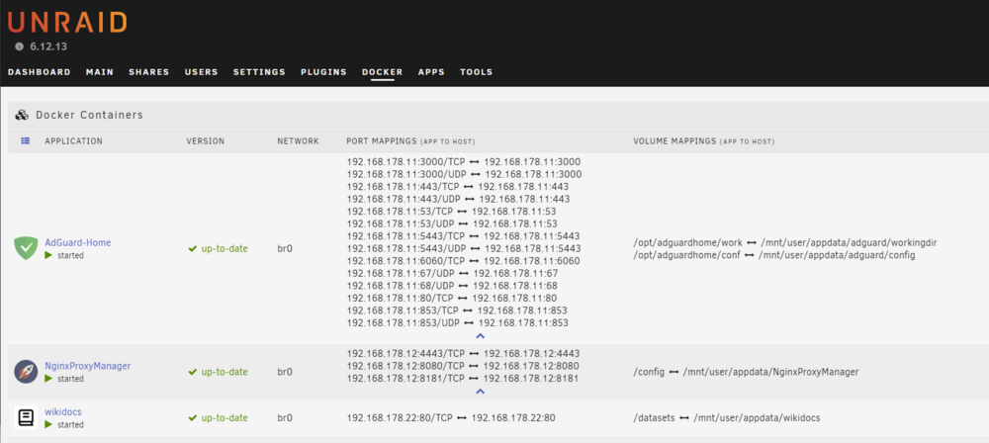This screenshot has height=443, width=989.
Task: Click port mapping 192.168.178.11:853/TCP
Action: pyautogui.click(x=457, y=310)
